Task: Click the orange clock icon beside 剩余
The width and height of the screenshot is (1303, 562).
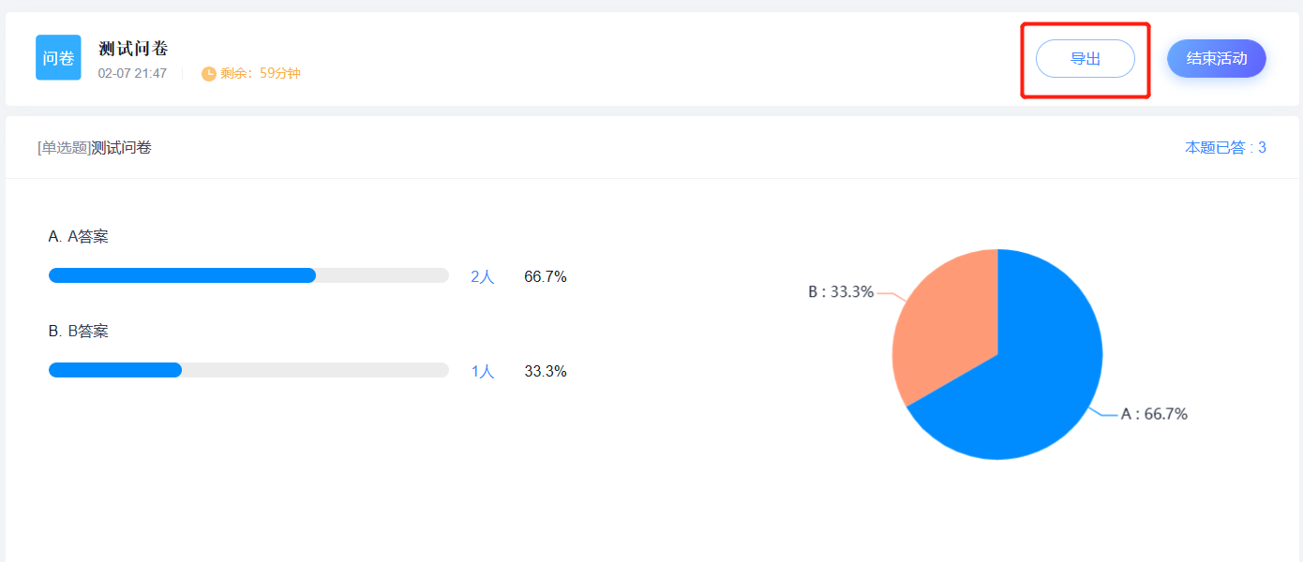Action: point(209,73)
